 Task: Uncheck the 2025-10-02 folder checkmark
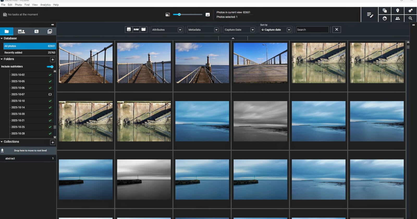pos(50,75)
